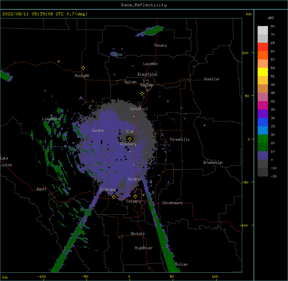
Task: Select the yellow 51-54 dBZ legend swatch
Action: coord(263,72)
